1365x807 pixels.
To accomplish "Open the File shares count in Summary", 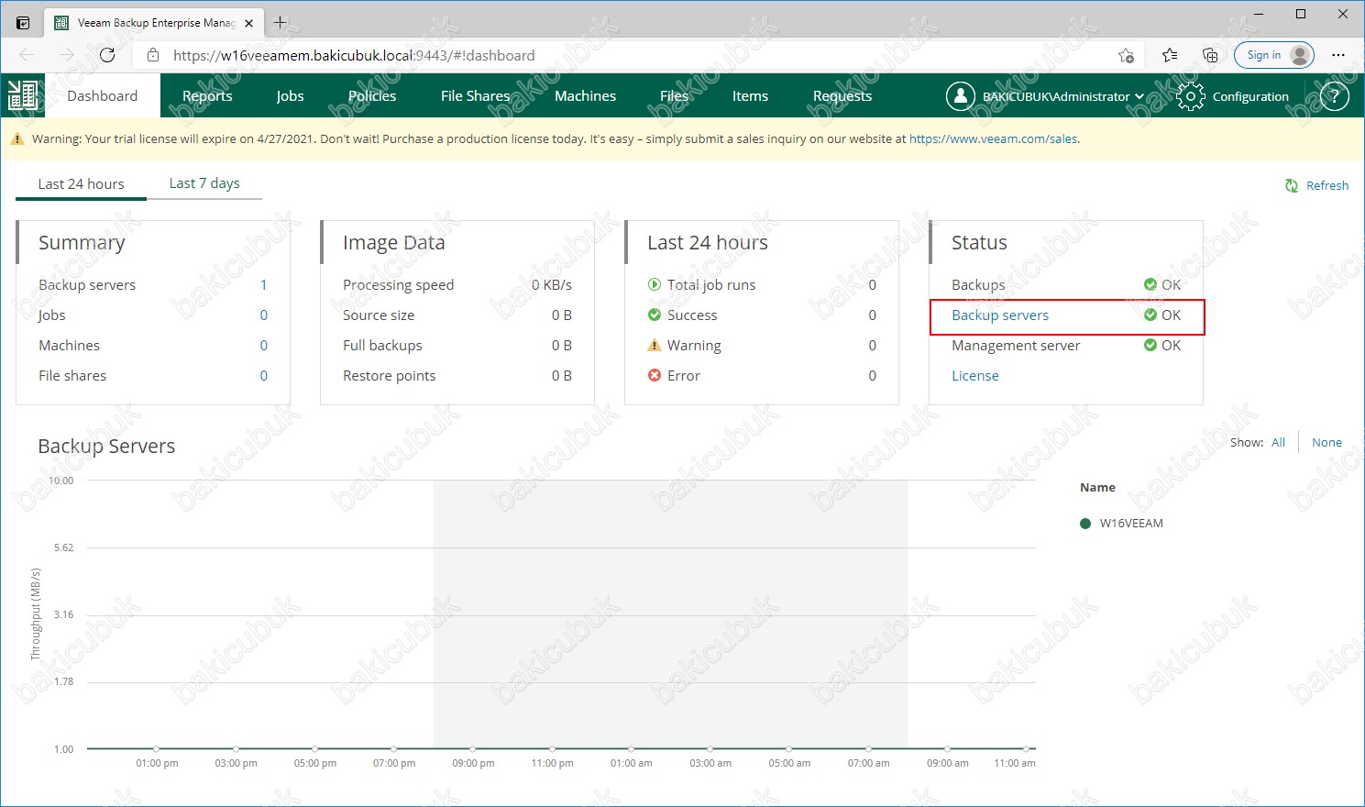I will (264, 375).
